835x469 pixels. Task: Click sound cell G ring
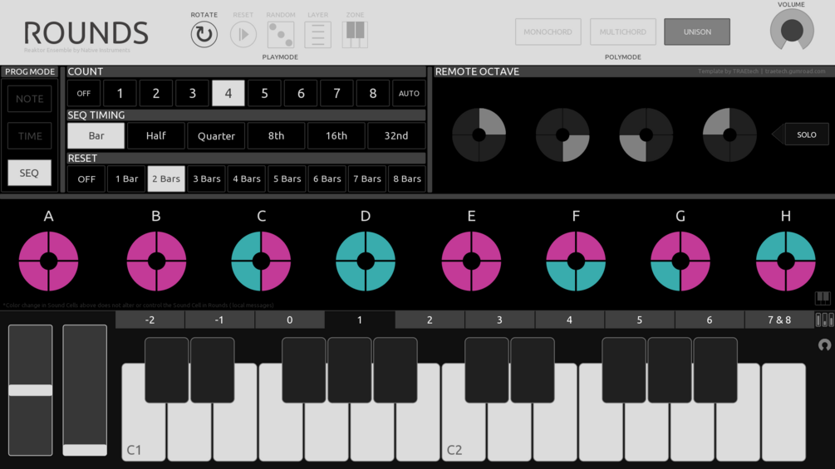[x=680, y=261]
